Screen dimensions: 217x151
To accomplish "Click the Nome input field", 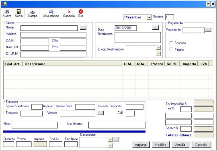I will pyautogui.click(x=49, y=28).
